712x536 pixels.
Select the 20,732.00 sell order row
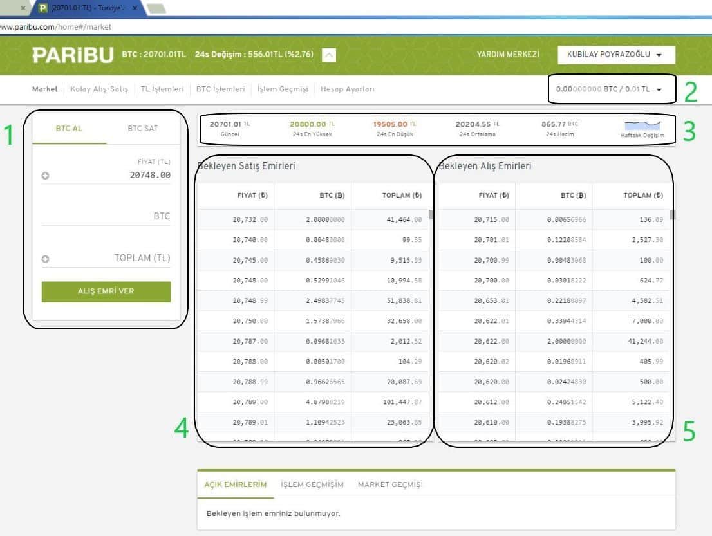pos(312,219)
